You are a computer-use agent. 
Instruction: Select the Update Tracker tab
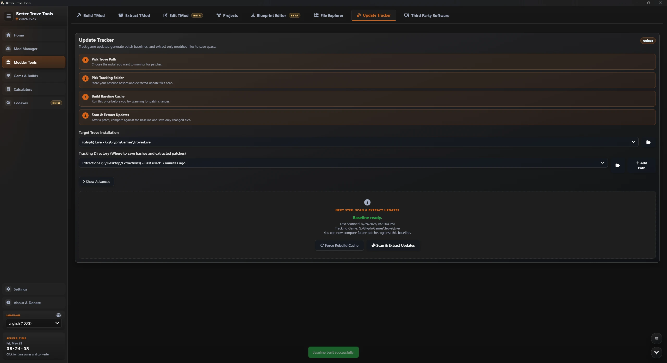pos(374,15)
